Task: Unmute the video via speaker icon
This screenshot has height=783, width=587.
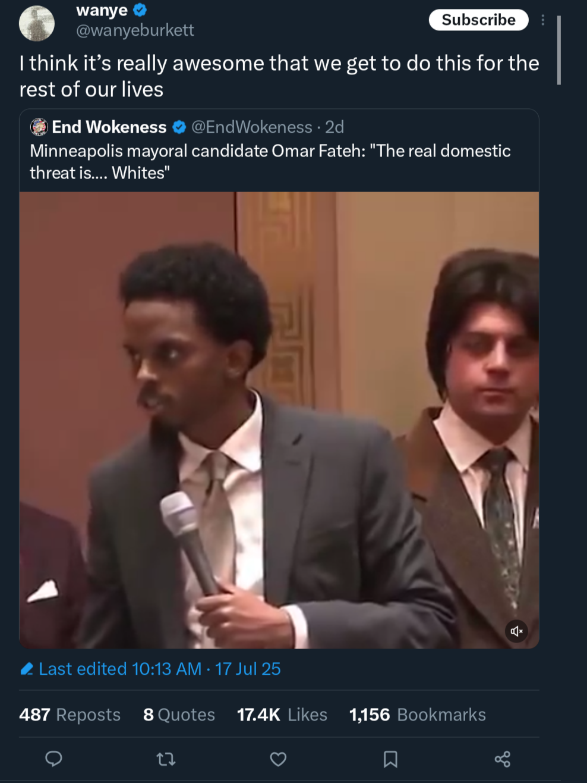Action: point(516,631)
